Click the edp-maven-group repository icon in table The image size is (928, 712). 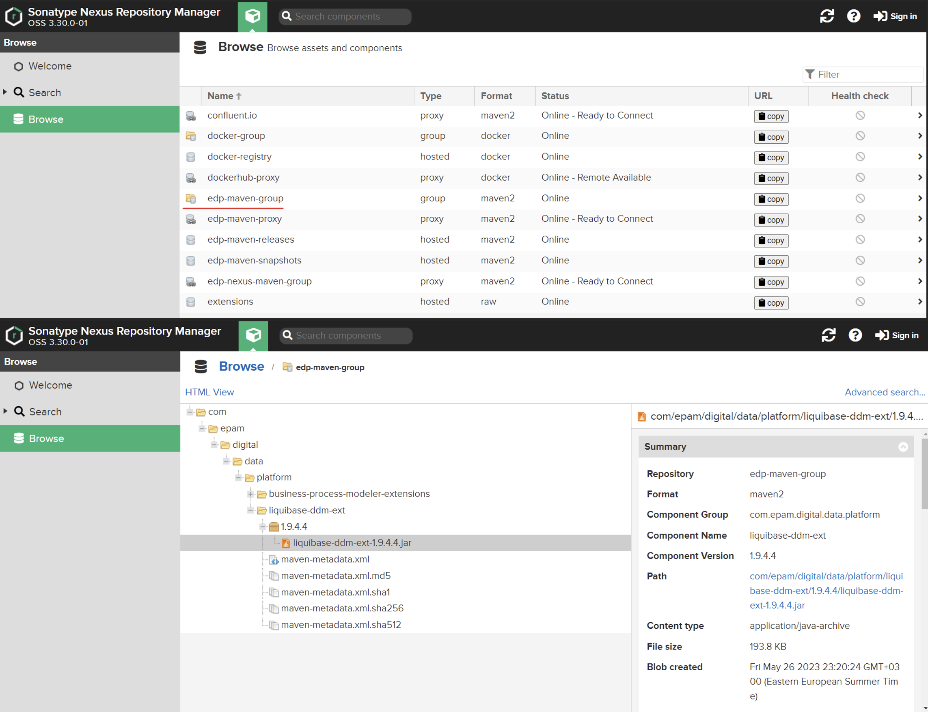click(191, 198)
